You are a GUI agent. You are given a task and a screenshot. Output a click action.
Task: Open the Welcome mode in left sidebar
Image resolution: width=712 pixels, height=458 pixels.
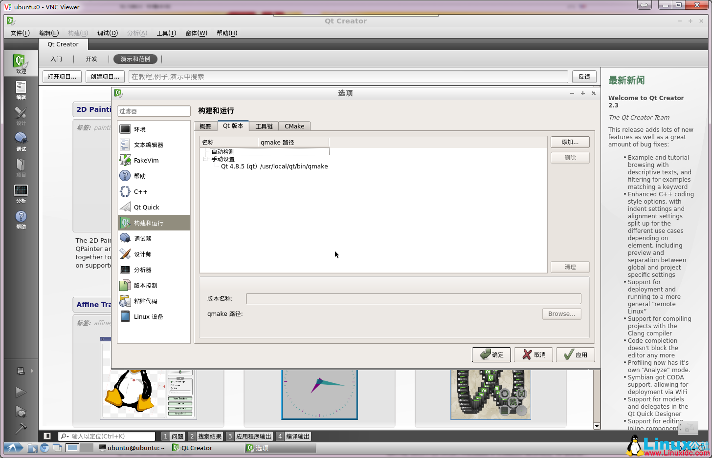[x=21, y=63]
